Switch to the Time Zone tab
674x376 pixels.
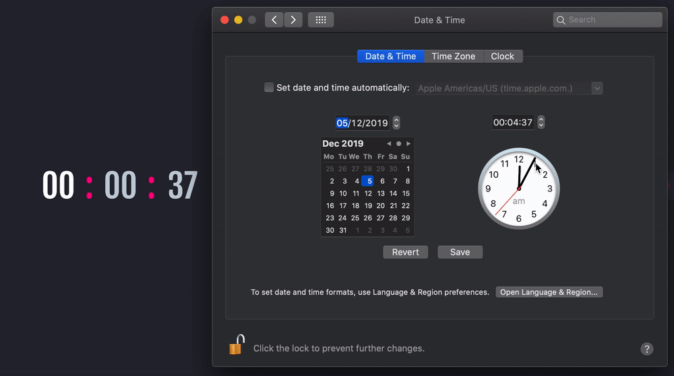(454, 57)
